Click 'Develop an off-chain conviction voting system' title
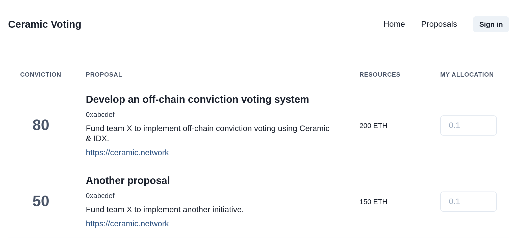Image resolution: width=517 pixels, height=252 pixels. pos(197,100)
